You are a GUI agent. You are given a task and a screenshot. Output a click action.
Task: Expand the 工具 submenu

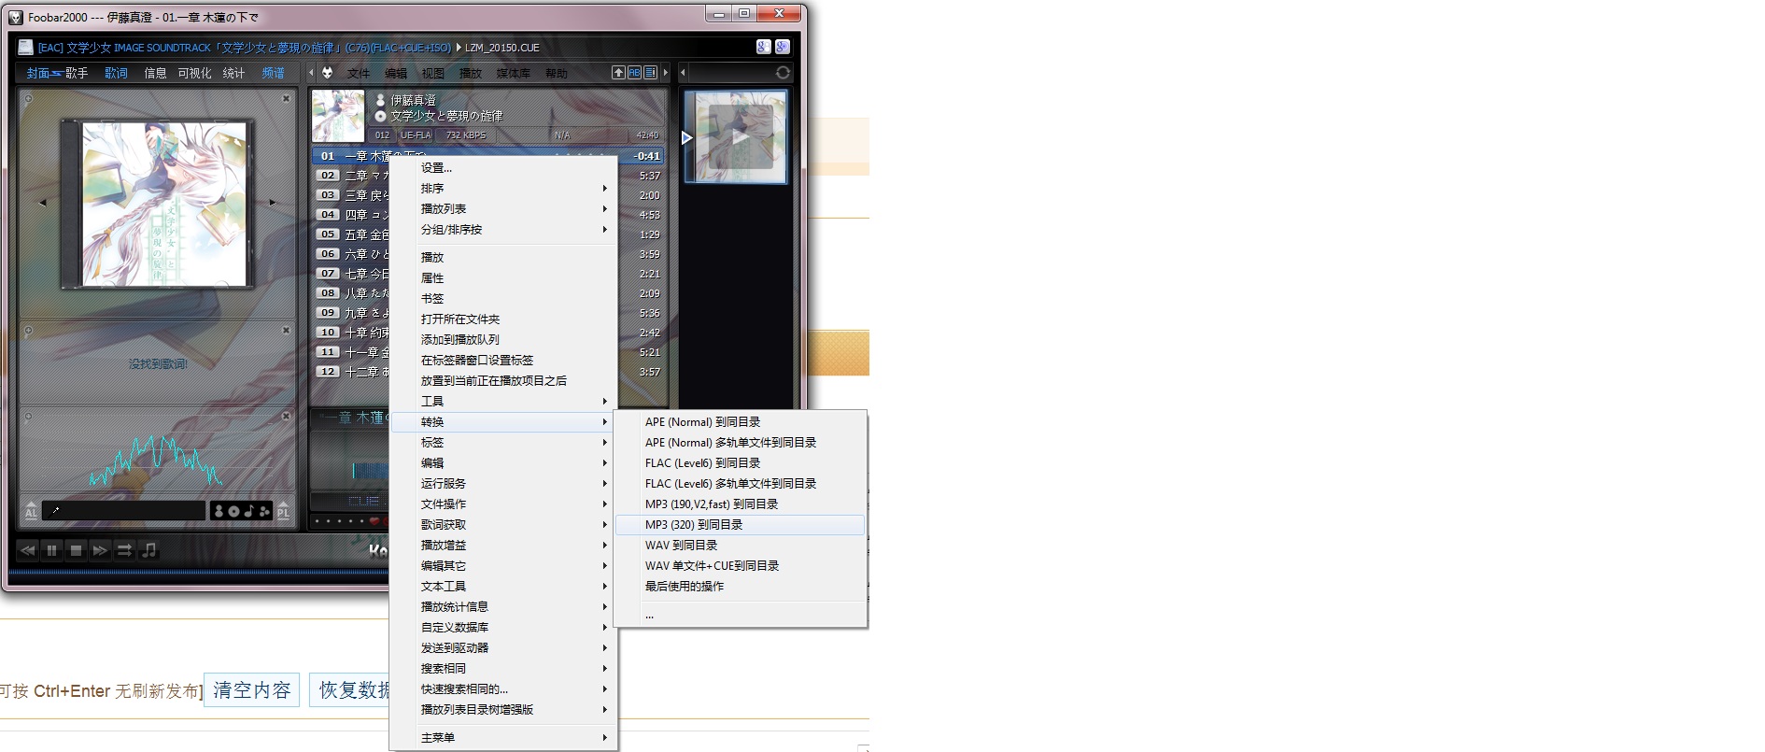(504, 402)
